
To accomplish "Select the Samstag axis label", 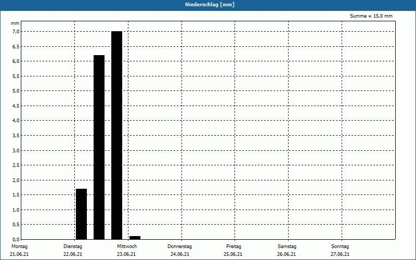I will click(287, 246).
